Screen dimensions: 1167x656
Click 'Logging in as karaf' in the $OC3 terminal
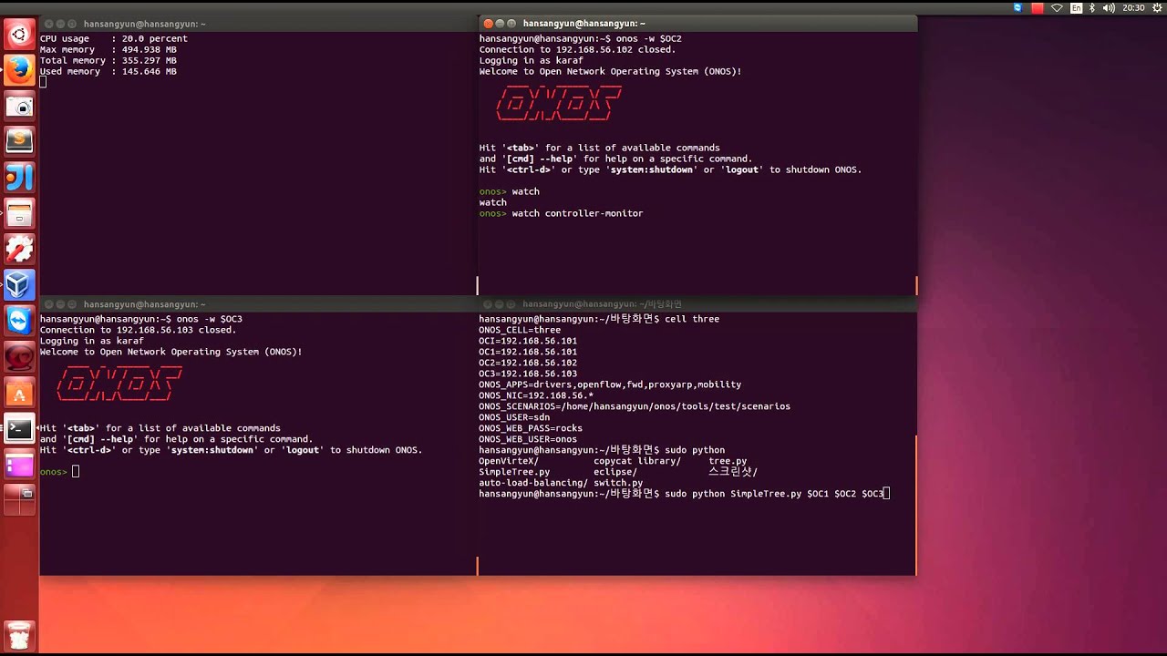[91, 341]
